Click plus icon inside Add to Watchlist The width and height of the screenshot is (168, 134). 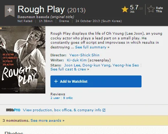tap(56, 81)
